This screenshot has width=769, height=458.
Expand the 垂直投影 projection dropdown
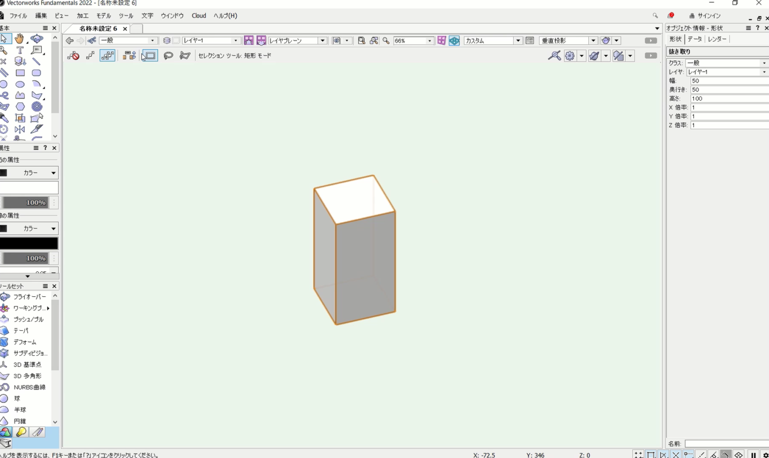pos(593,41)
